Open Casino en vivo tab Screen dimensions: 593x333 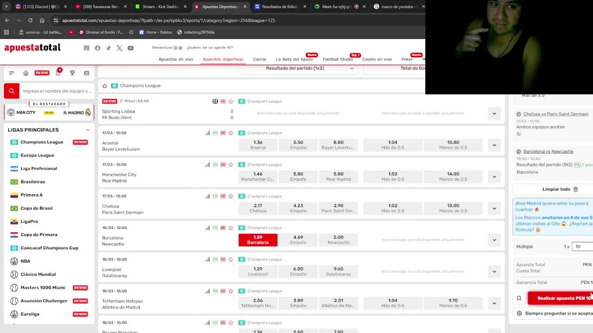point(377,59)
